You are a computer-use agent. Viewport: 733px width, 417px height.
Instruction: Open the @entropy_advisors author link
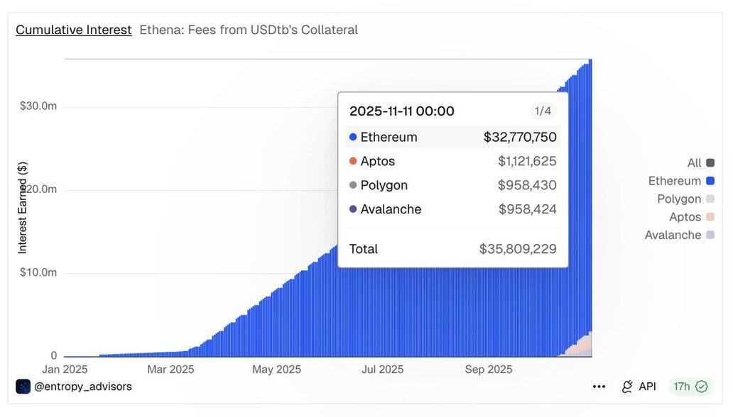click(x=83, y=387)
